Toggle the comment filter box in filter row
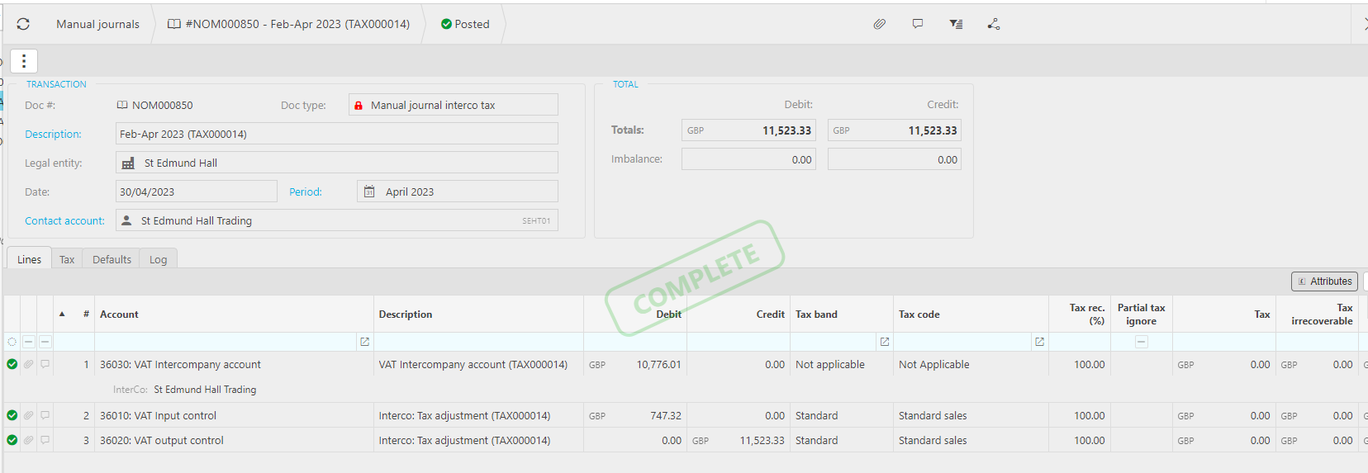The image size is (1368, 473). (45, 342)
